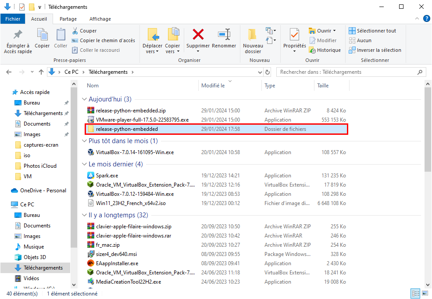Viewport: 432px width, 299px height.
Task: Collapse the Aujourd'hui group
Action: point(84,99)
